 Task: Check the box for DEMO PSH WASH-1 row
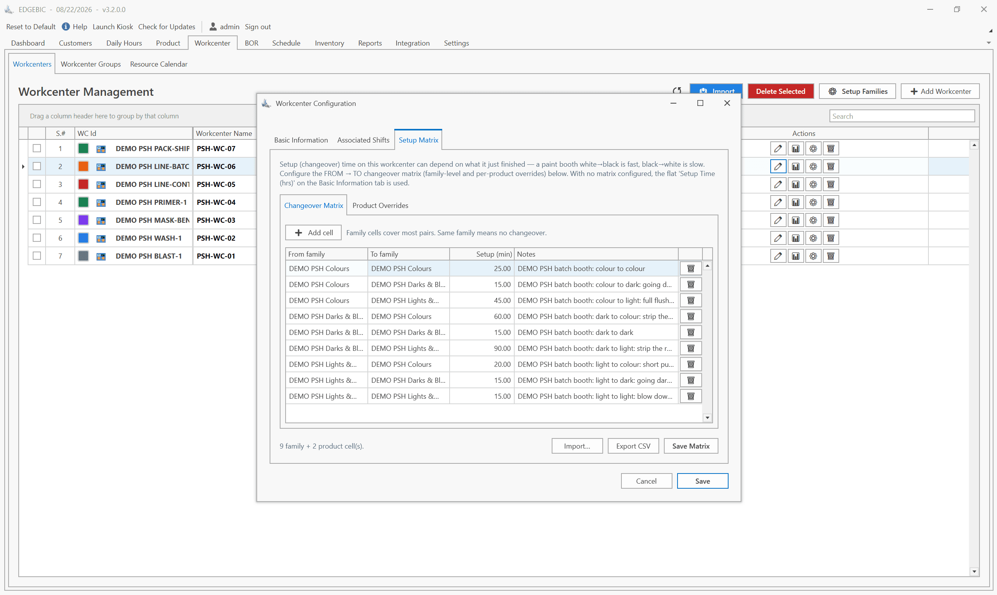pos(37,238)
